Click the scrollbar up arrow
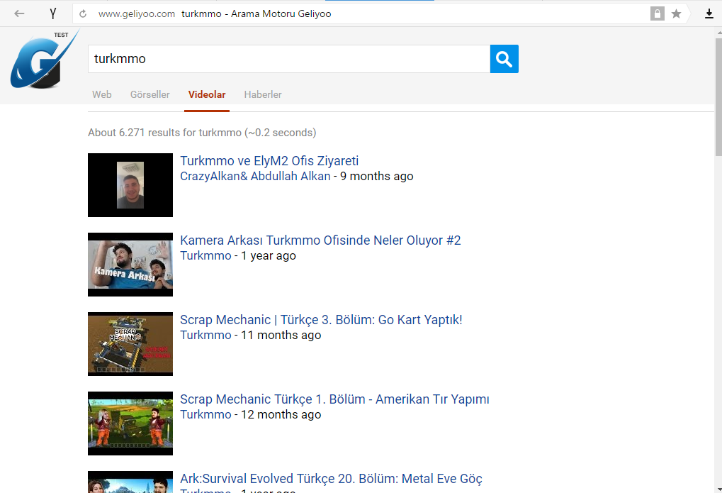This screenshot has height=493, width=722. coord(718,33)
